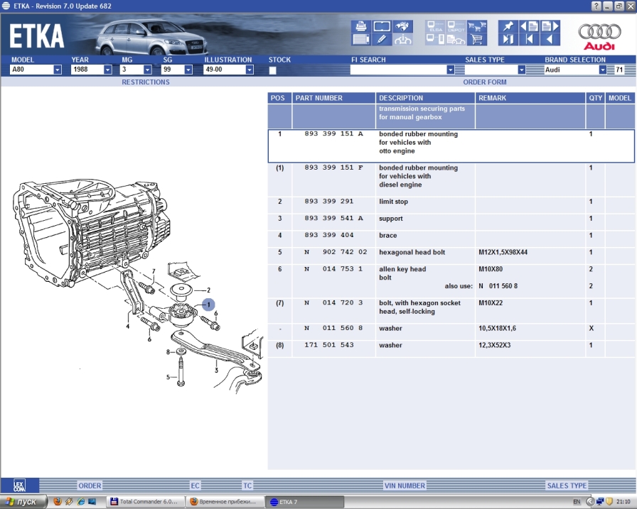Click the parts list view icon
Viewport: 637px width, 509px height.
click(361, 39)
